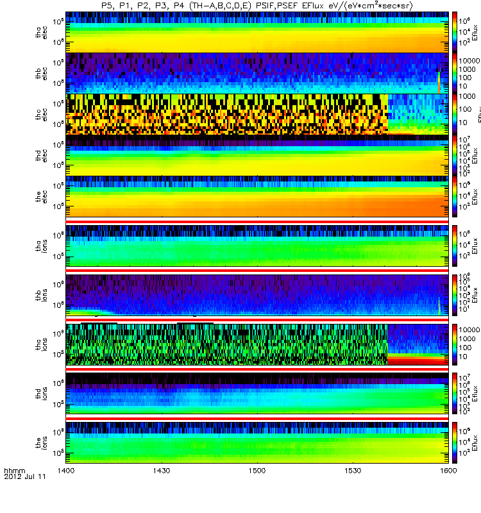This screenshot has height=513, width=481.
Task: Click the '2012 Jul 11' date label
Action: (x=25, y=476)
